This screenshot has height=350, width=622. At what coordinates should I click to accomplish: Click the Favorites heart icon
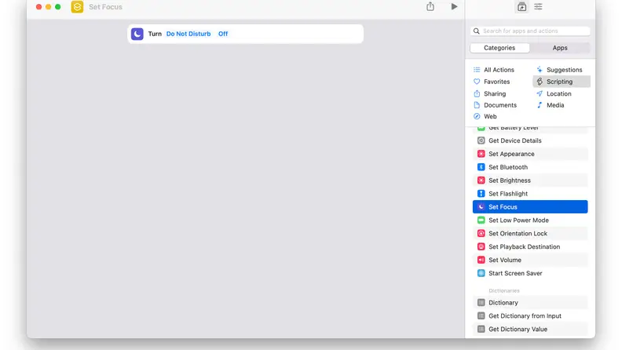477,82
